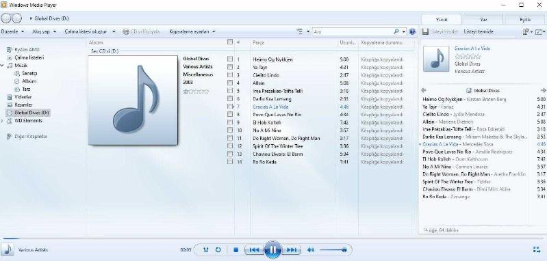Switch to the Yürüt tab
This screenshot has height=261, width=547.
[442, 20]
